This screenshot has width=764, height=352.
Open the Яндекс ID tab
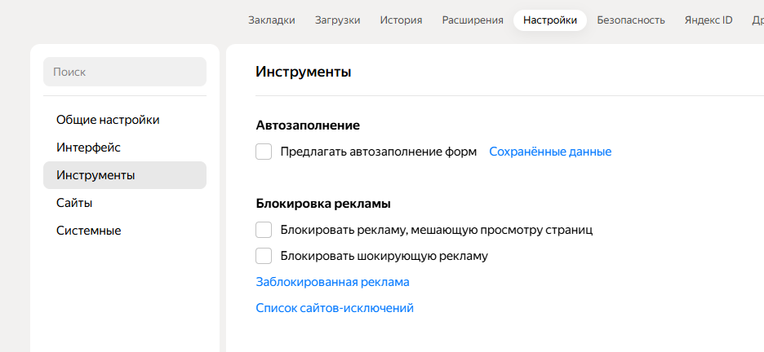click(708, 20)
